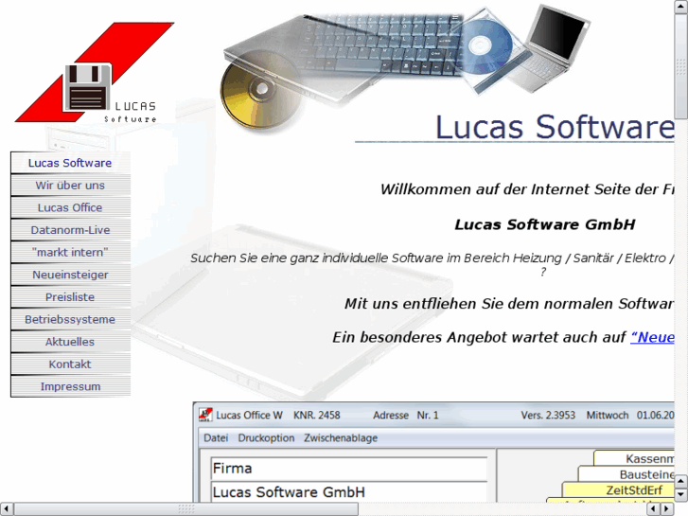Select the Bausteine tab
The width and height of the screenshot is (688, 516).
[626, 474]
